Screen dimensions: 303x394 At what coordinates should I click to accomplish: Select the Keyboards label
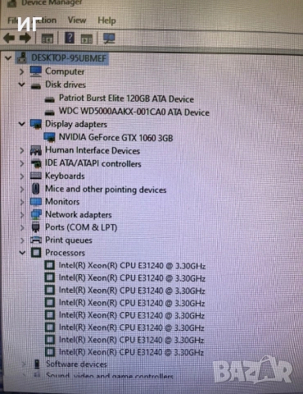pos(65,176)
